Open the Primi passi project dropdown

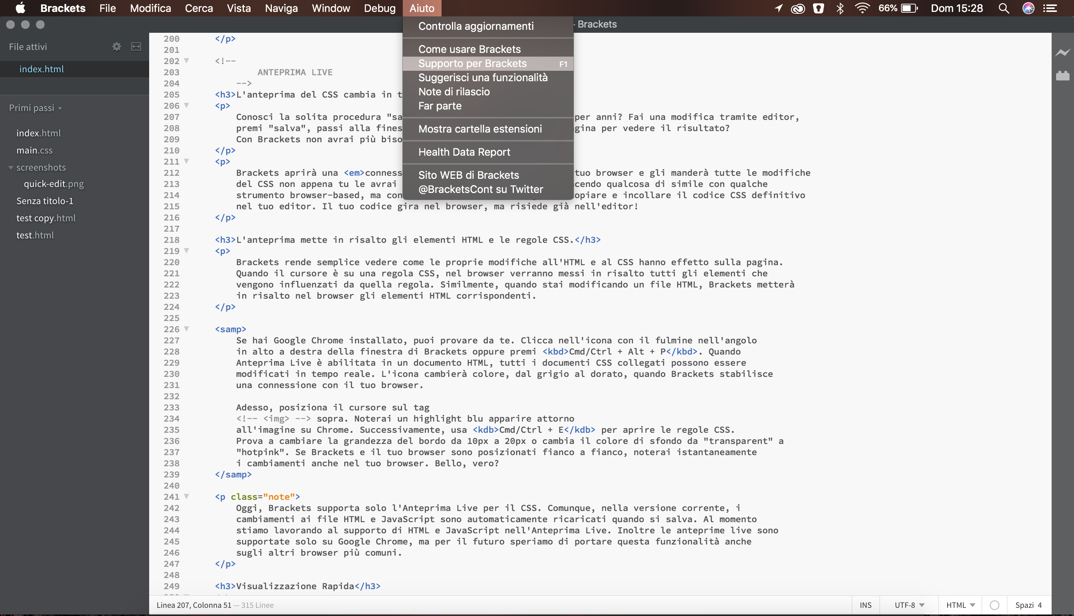tap(35, 108)
